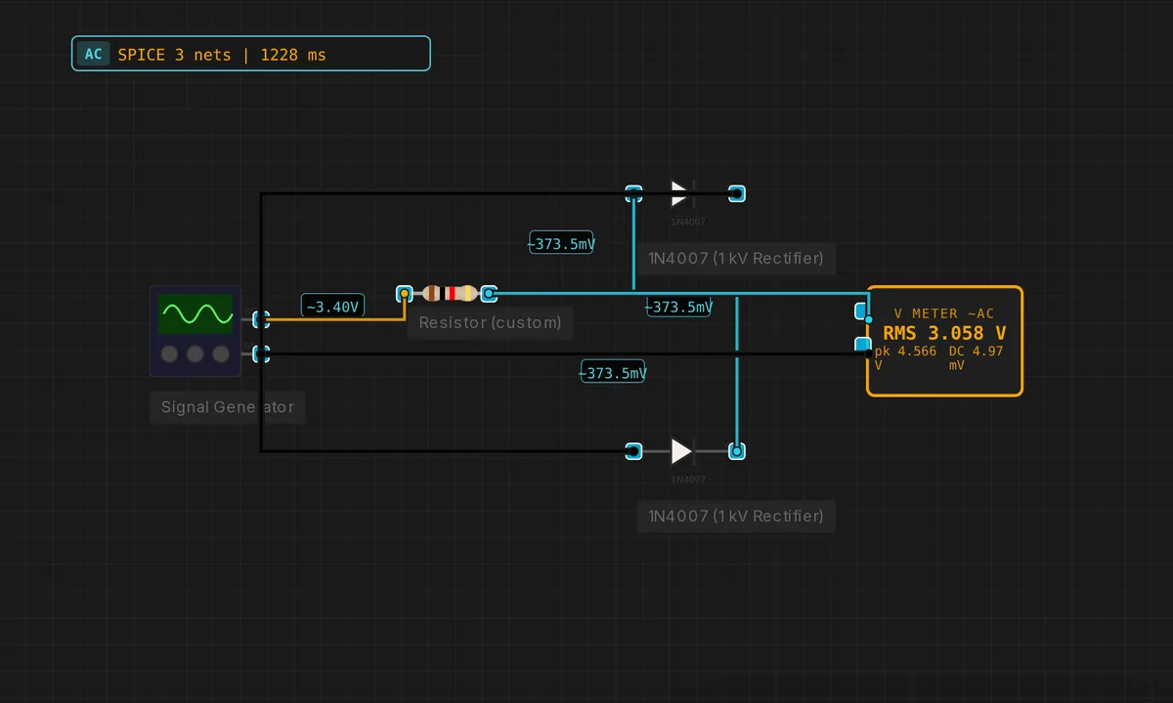
Task: Click the ~3.40V voltage probe label
Action: point(333,307)
